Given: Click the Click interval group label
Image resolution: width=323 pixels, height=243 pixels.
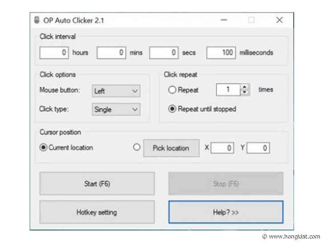Looking at the screenshot, I should [x=57, y=36].
